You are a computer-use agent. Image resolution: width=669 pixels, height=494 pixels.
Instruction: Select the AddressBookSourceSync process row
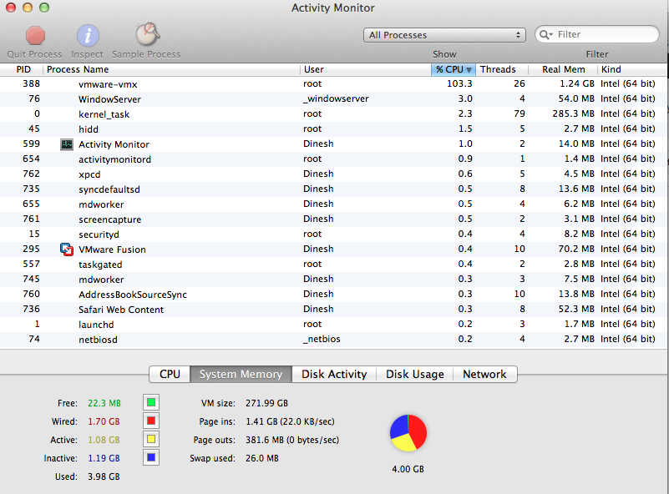click(x=332, y=294)
